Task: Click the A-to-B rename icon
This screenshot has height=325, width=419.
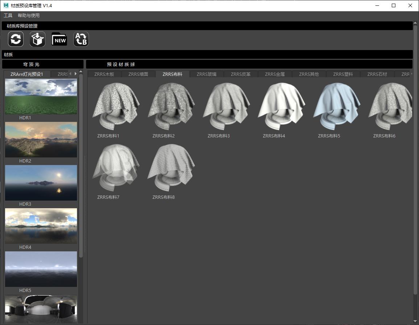Action: click(x=81, y=39)
